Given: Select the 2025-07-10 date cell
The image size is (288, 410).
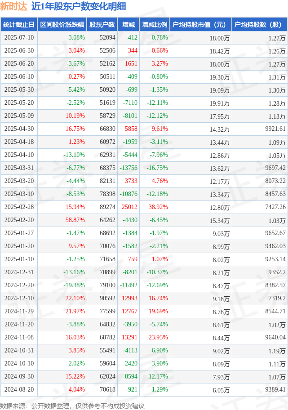Looking at the screenshot, I should pyautogui.click(x=19, y=38).
